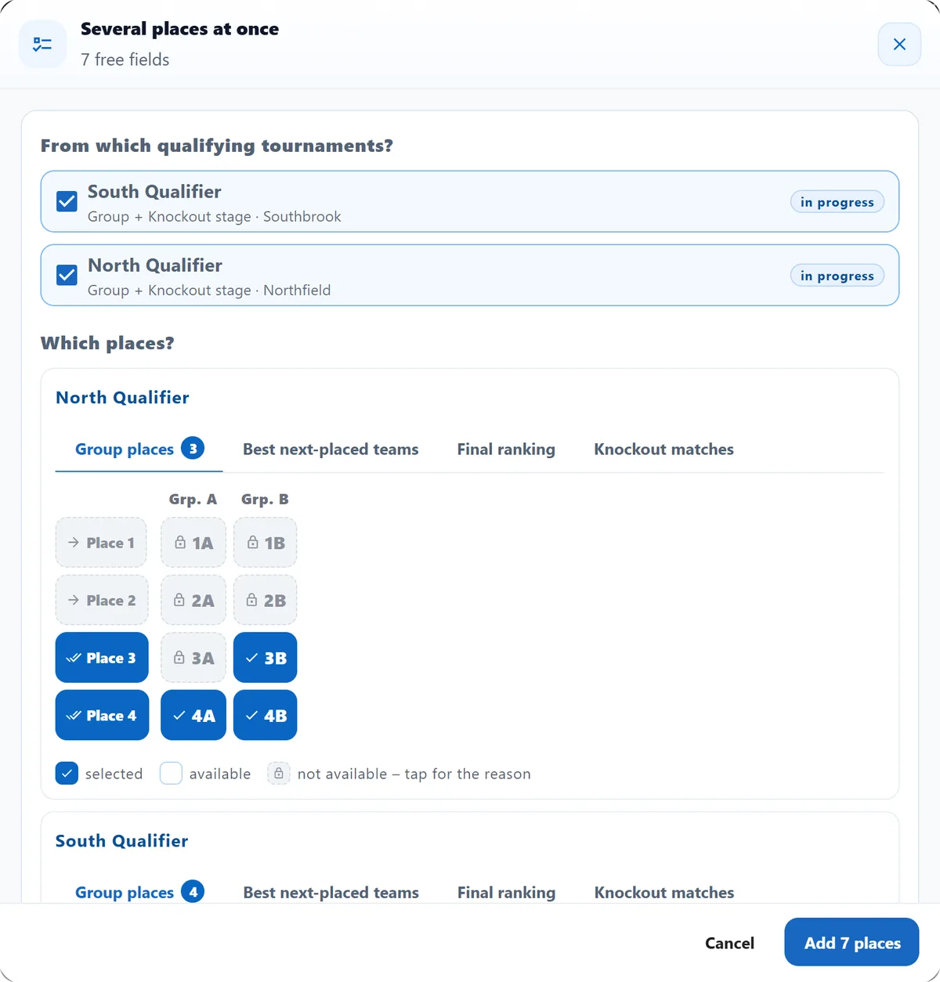Click the checklist icon in the dialog header

click(x=42, y=45)
